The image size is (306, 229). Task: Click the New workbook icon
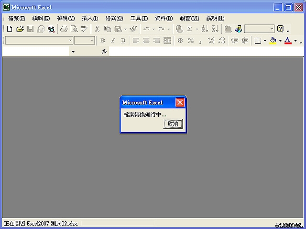click(10, 29)
